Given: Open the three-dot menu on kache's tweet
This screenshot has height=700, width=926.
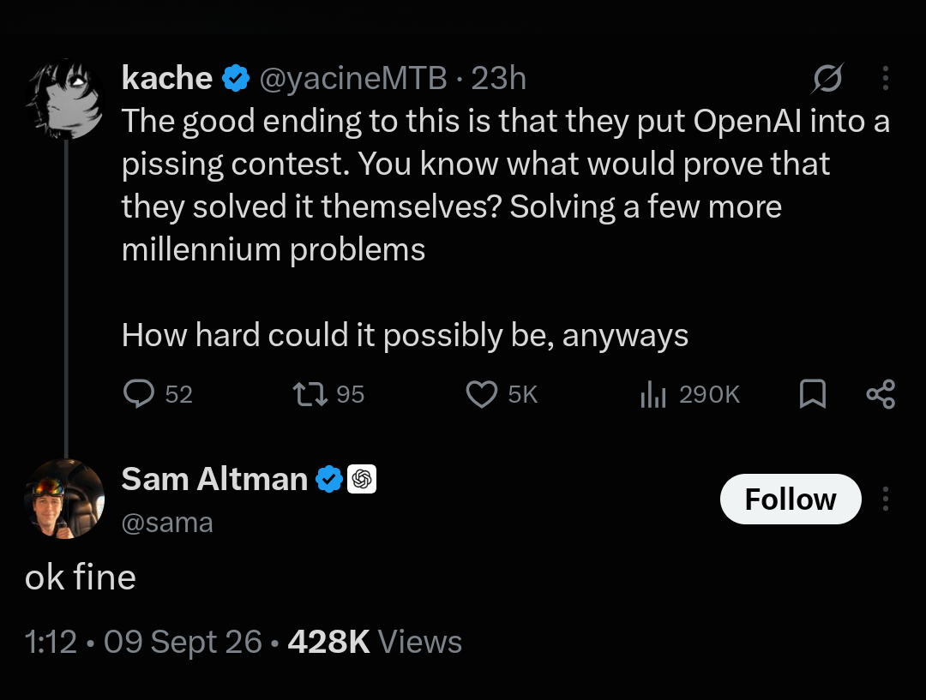Looking at the screenshot, I should coord(885,78).
